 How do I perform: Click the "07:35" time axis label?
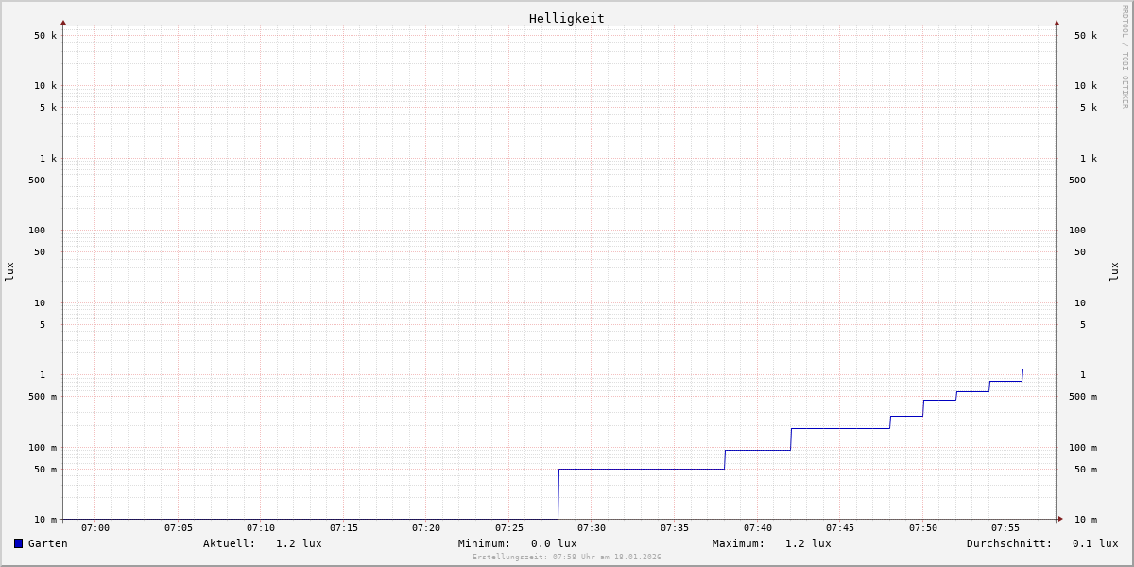[x=675, y=528]
